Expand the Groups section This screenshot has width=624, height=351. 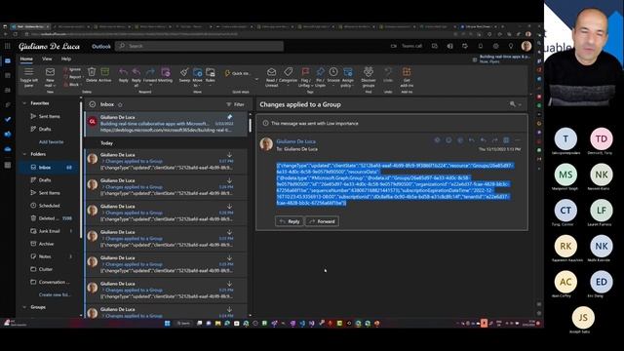pos(24,307)
